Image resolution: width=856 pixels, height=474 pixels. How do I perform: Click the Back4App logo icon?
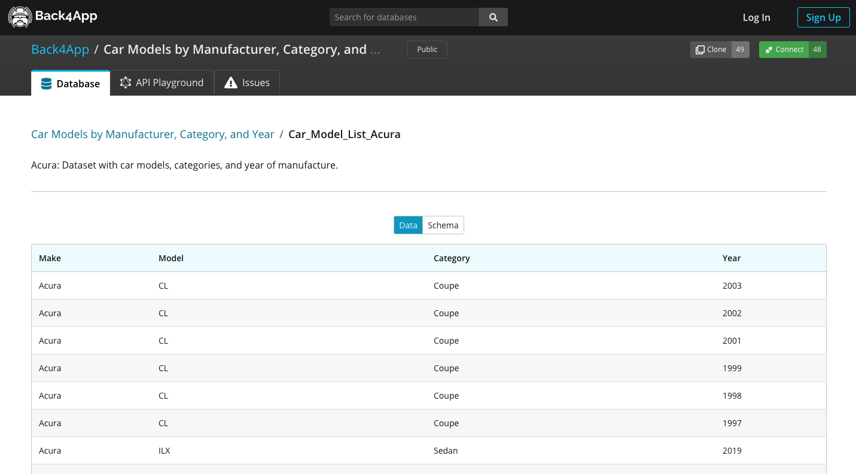[20, 17]
